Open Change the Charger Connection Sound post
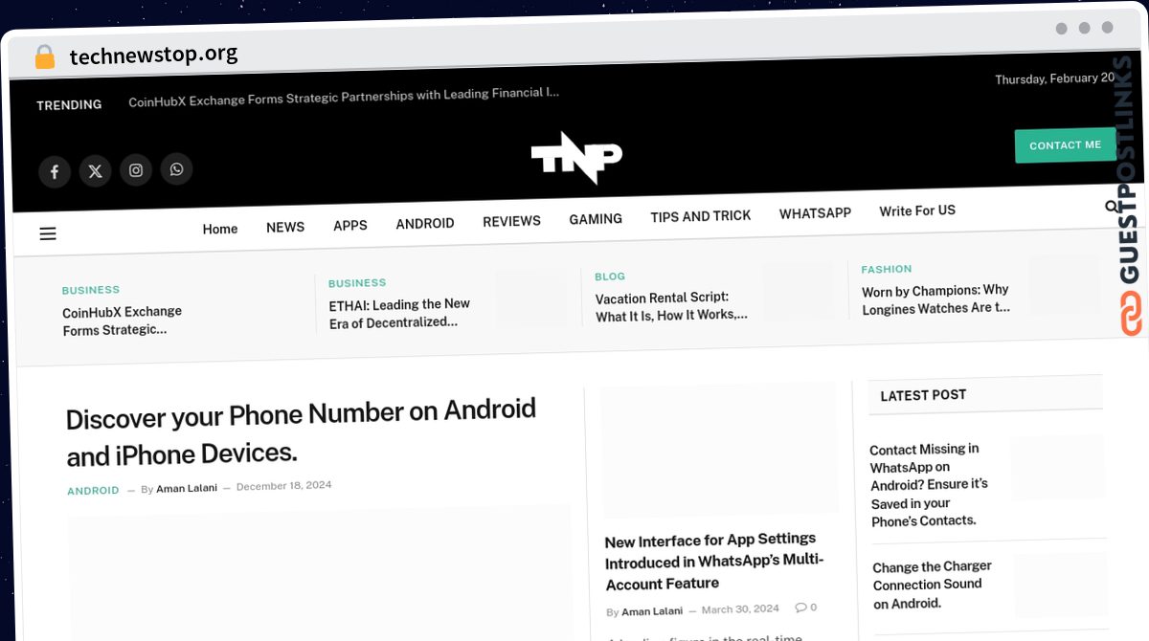Image resolution: width=1149 pixels, height=641 pixels. 932,585
